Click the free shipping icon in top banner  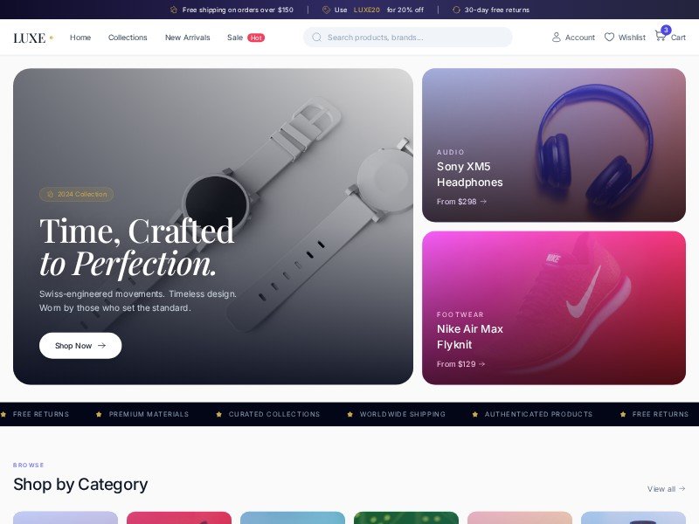[x=174, y=10]
